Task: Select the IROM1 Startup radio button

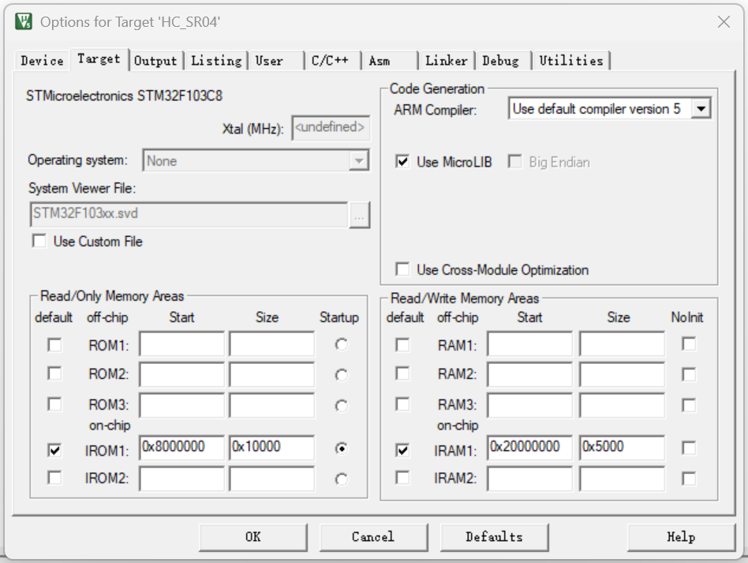Action: pos(341,449)
